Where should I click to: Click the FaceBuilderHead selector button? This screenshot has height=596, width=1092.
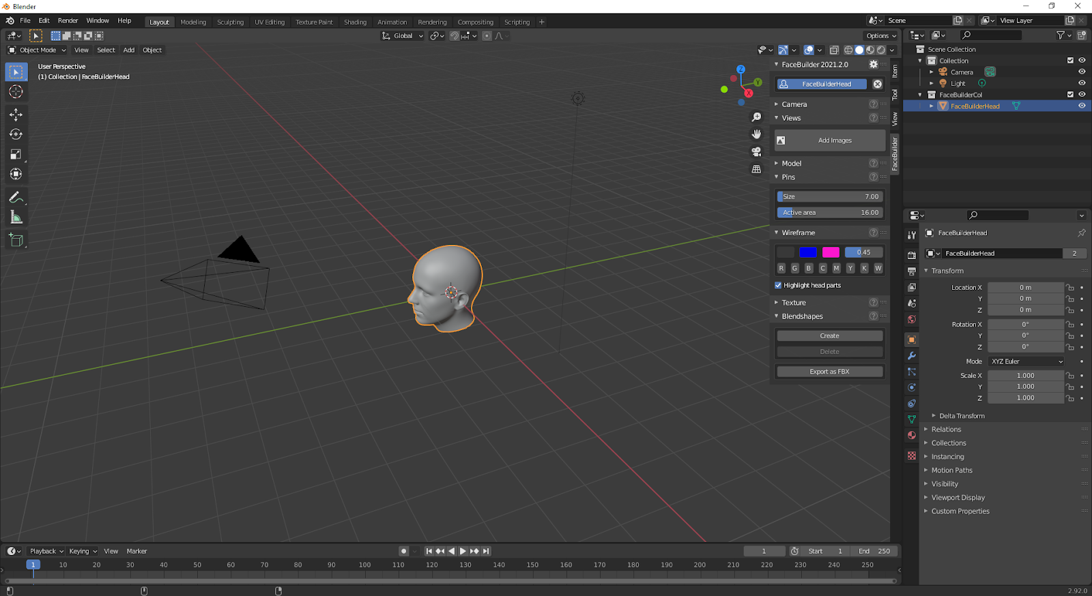pos(822,84)
